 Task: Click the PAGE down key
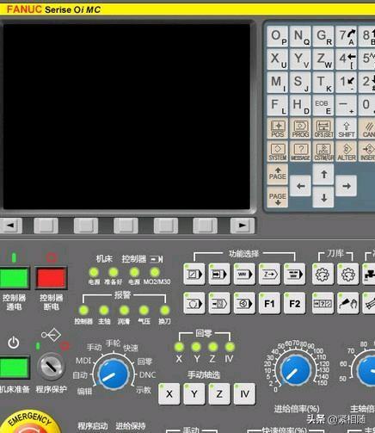(x=278, y=197)
